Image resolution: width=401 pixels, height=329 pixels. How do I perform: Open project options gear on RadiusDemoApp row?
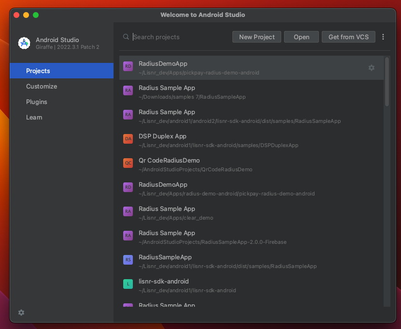372,68
